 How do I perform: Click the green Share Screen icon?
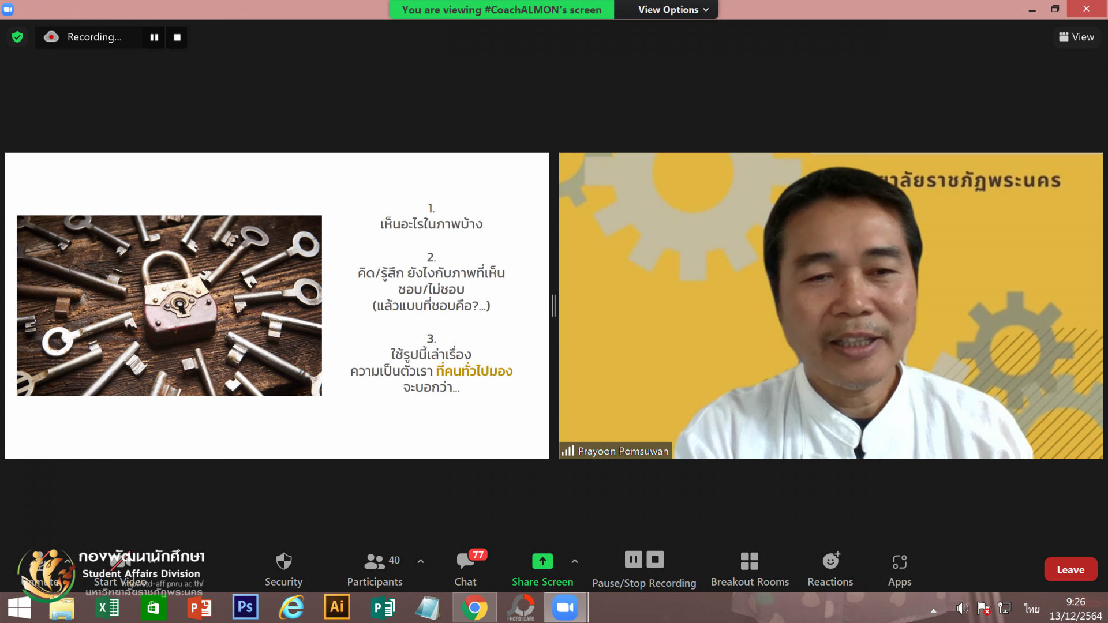pyautogui.click(x=542, y=561)
